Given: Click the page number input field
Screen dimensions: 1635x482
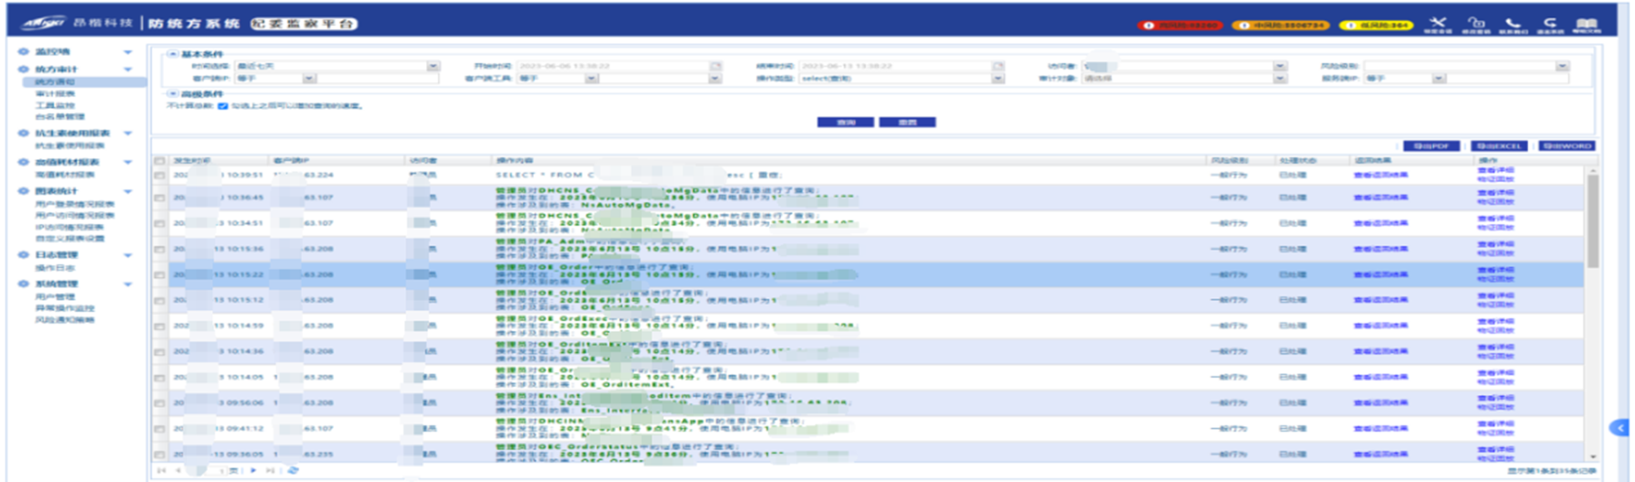Looking at the screenshot, I should pos(216,471).
